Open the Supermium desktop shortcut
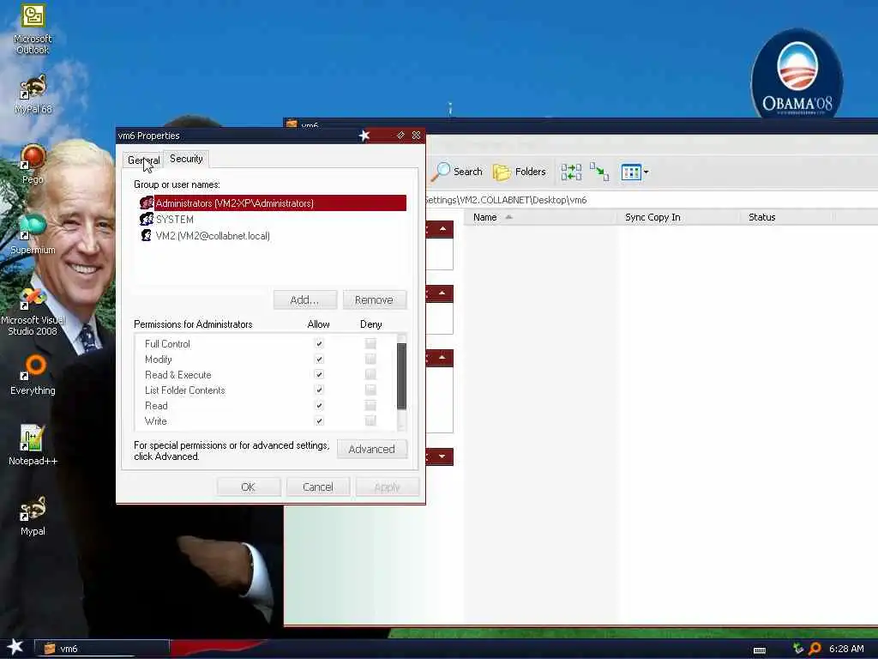The width and height of the screenshot is (878, 659). [33, 234]
